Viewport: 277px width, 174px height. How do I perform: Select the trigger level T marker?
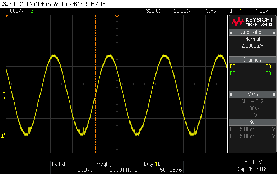(4, 95)
